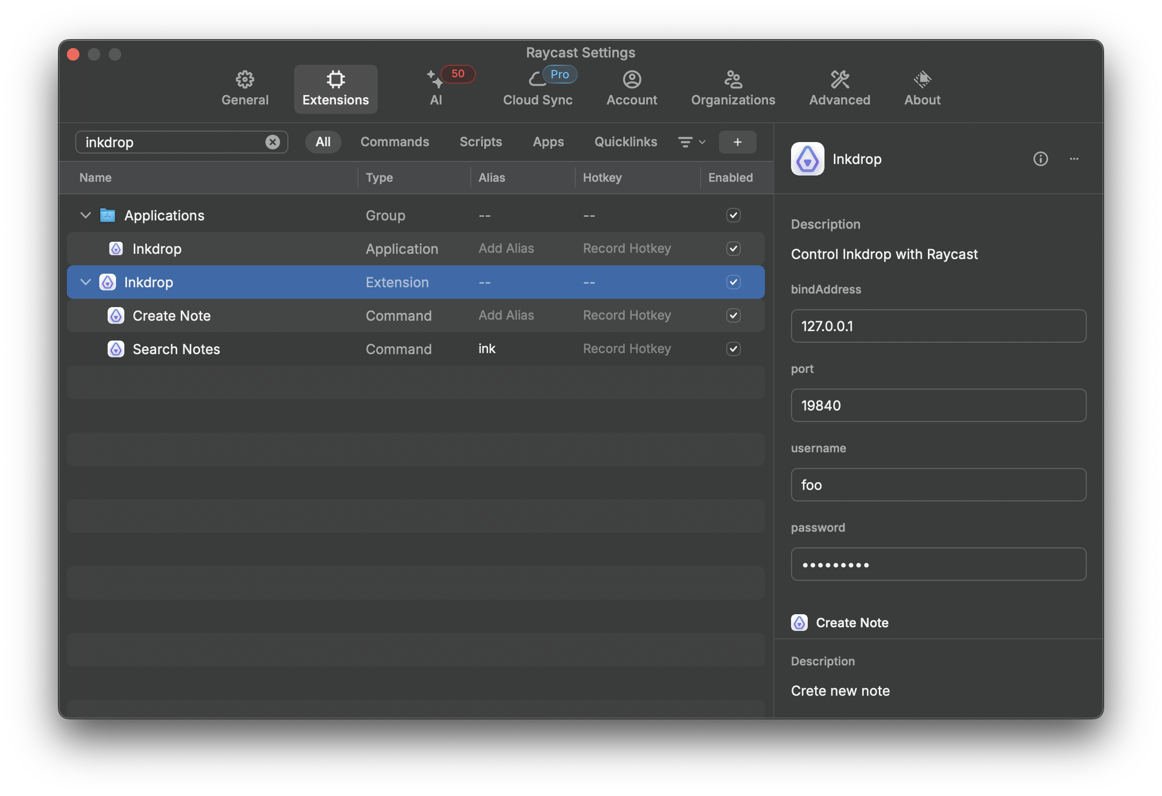Click Record Hotkey for Search Notes

[626, 349]
